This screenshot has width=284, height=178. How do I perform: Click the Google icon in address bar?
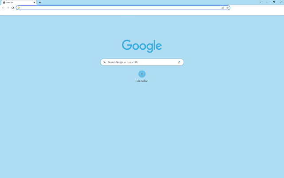(19, 8)
